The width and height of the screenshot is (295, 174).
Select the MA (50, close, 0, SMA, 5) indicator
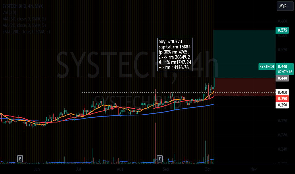tap(24, 19)
